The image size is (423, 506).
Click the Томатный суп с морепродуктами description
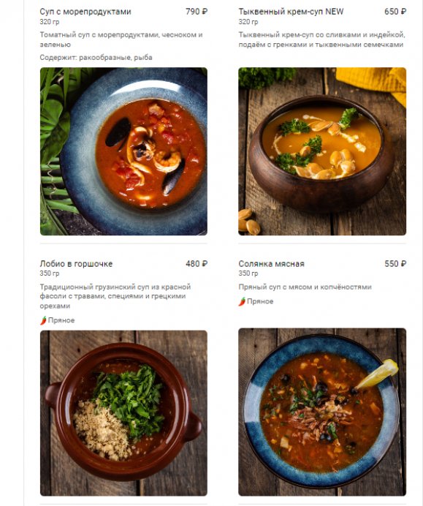click(121, 39)
